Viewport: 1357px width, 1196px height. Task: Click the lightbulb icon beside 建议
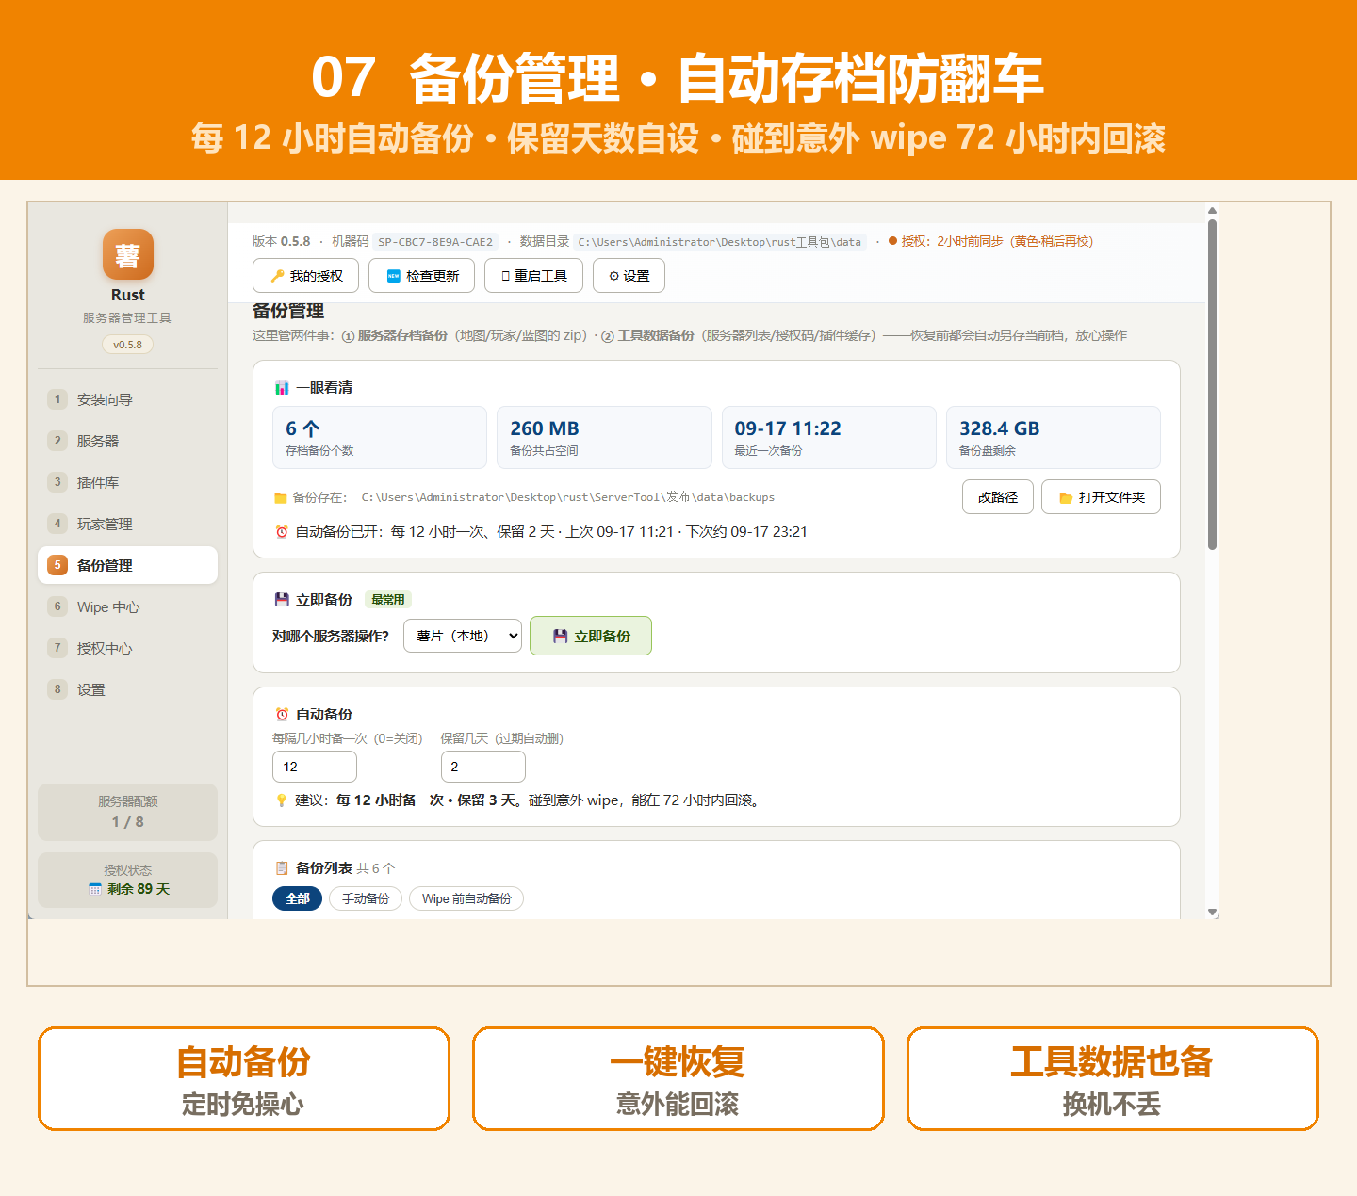[281, 800]
